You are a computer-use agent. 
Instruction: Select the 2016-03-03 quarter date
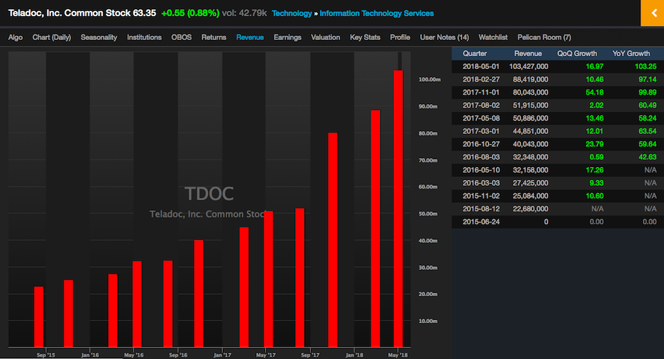tap(481, 183)
